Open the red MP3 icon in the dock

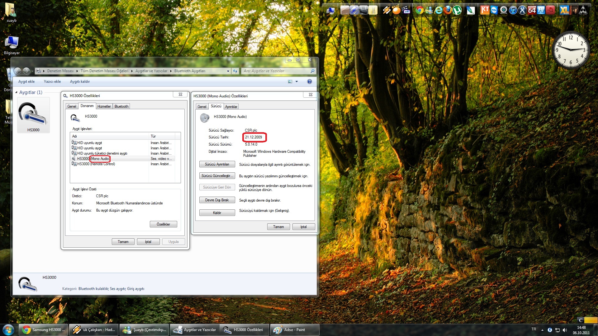click(550, 10)
